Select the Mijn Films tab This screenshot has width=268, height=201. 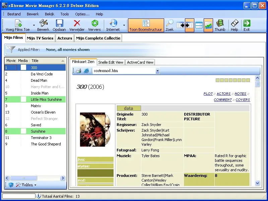[x=13, y=38]
